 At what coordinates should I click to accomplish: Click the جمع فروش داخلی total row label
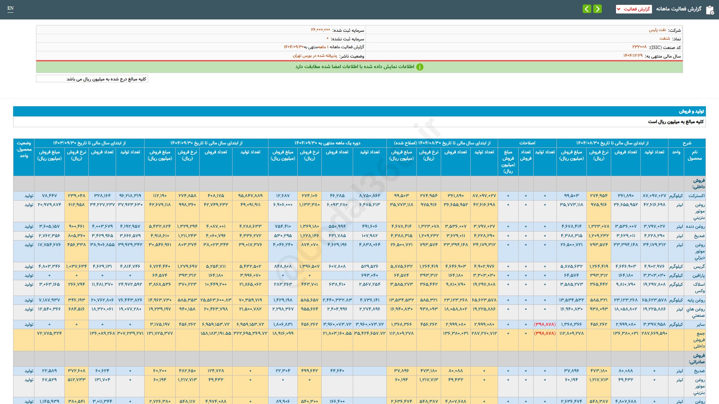(x=698, y=340)
